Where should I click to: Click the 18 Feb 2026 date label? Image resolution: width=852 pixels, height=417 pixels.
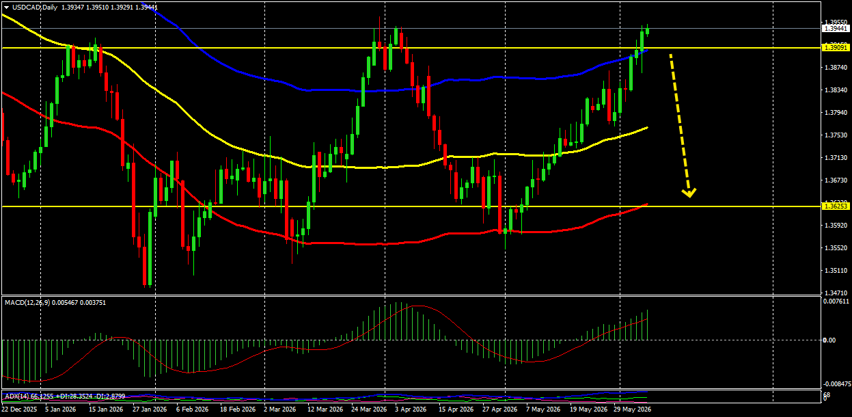236,409
